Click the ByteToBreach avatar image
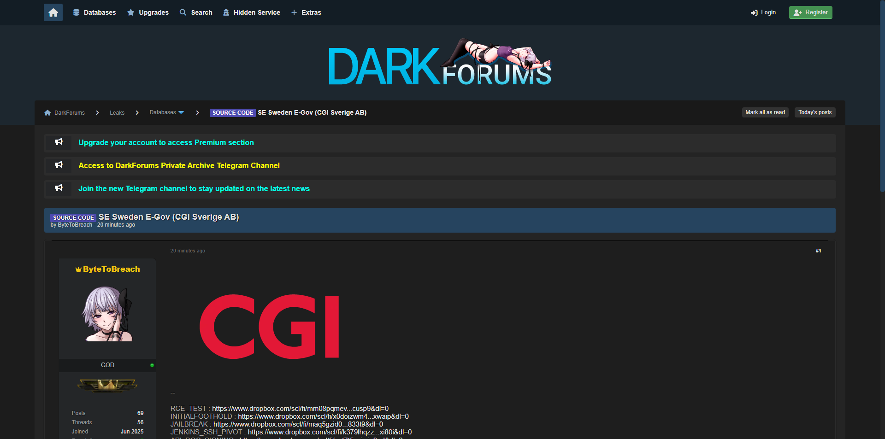 tap(107, 314)
